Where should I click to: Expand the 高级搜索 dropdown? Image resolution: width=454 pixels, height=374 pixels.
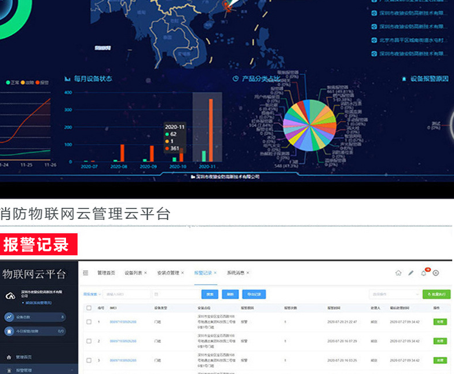92,294
